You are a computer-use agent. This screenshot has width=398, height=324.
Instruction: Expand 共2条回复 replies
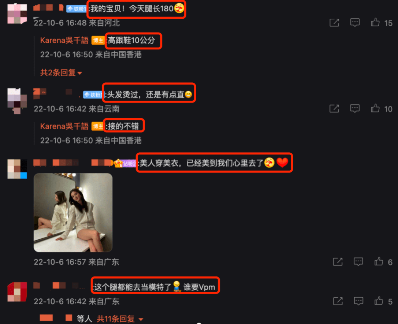click(61, 73)
